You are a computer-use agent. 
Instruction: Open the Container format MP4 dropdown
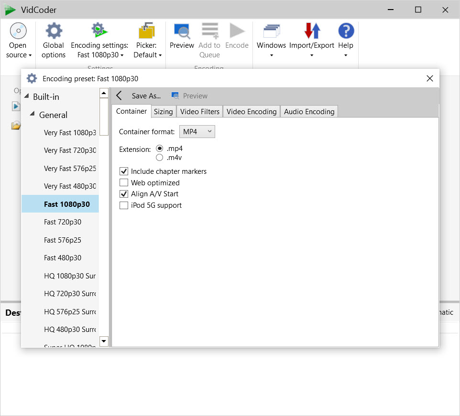coord(197,131)
